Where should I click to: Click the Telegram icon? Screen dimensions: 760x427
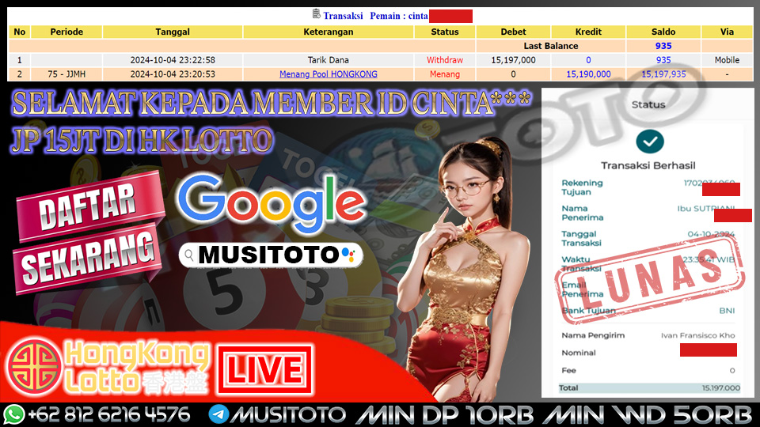tap(218, 415)
